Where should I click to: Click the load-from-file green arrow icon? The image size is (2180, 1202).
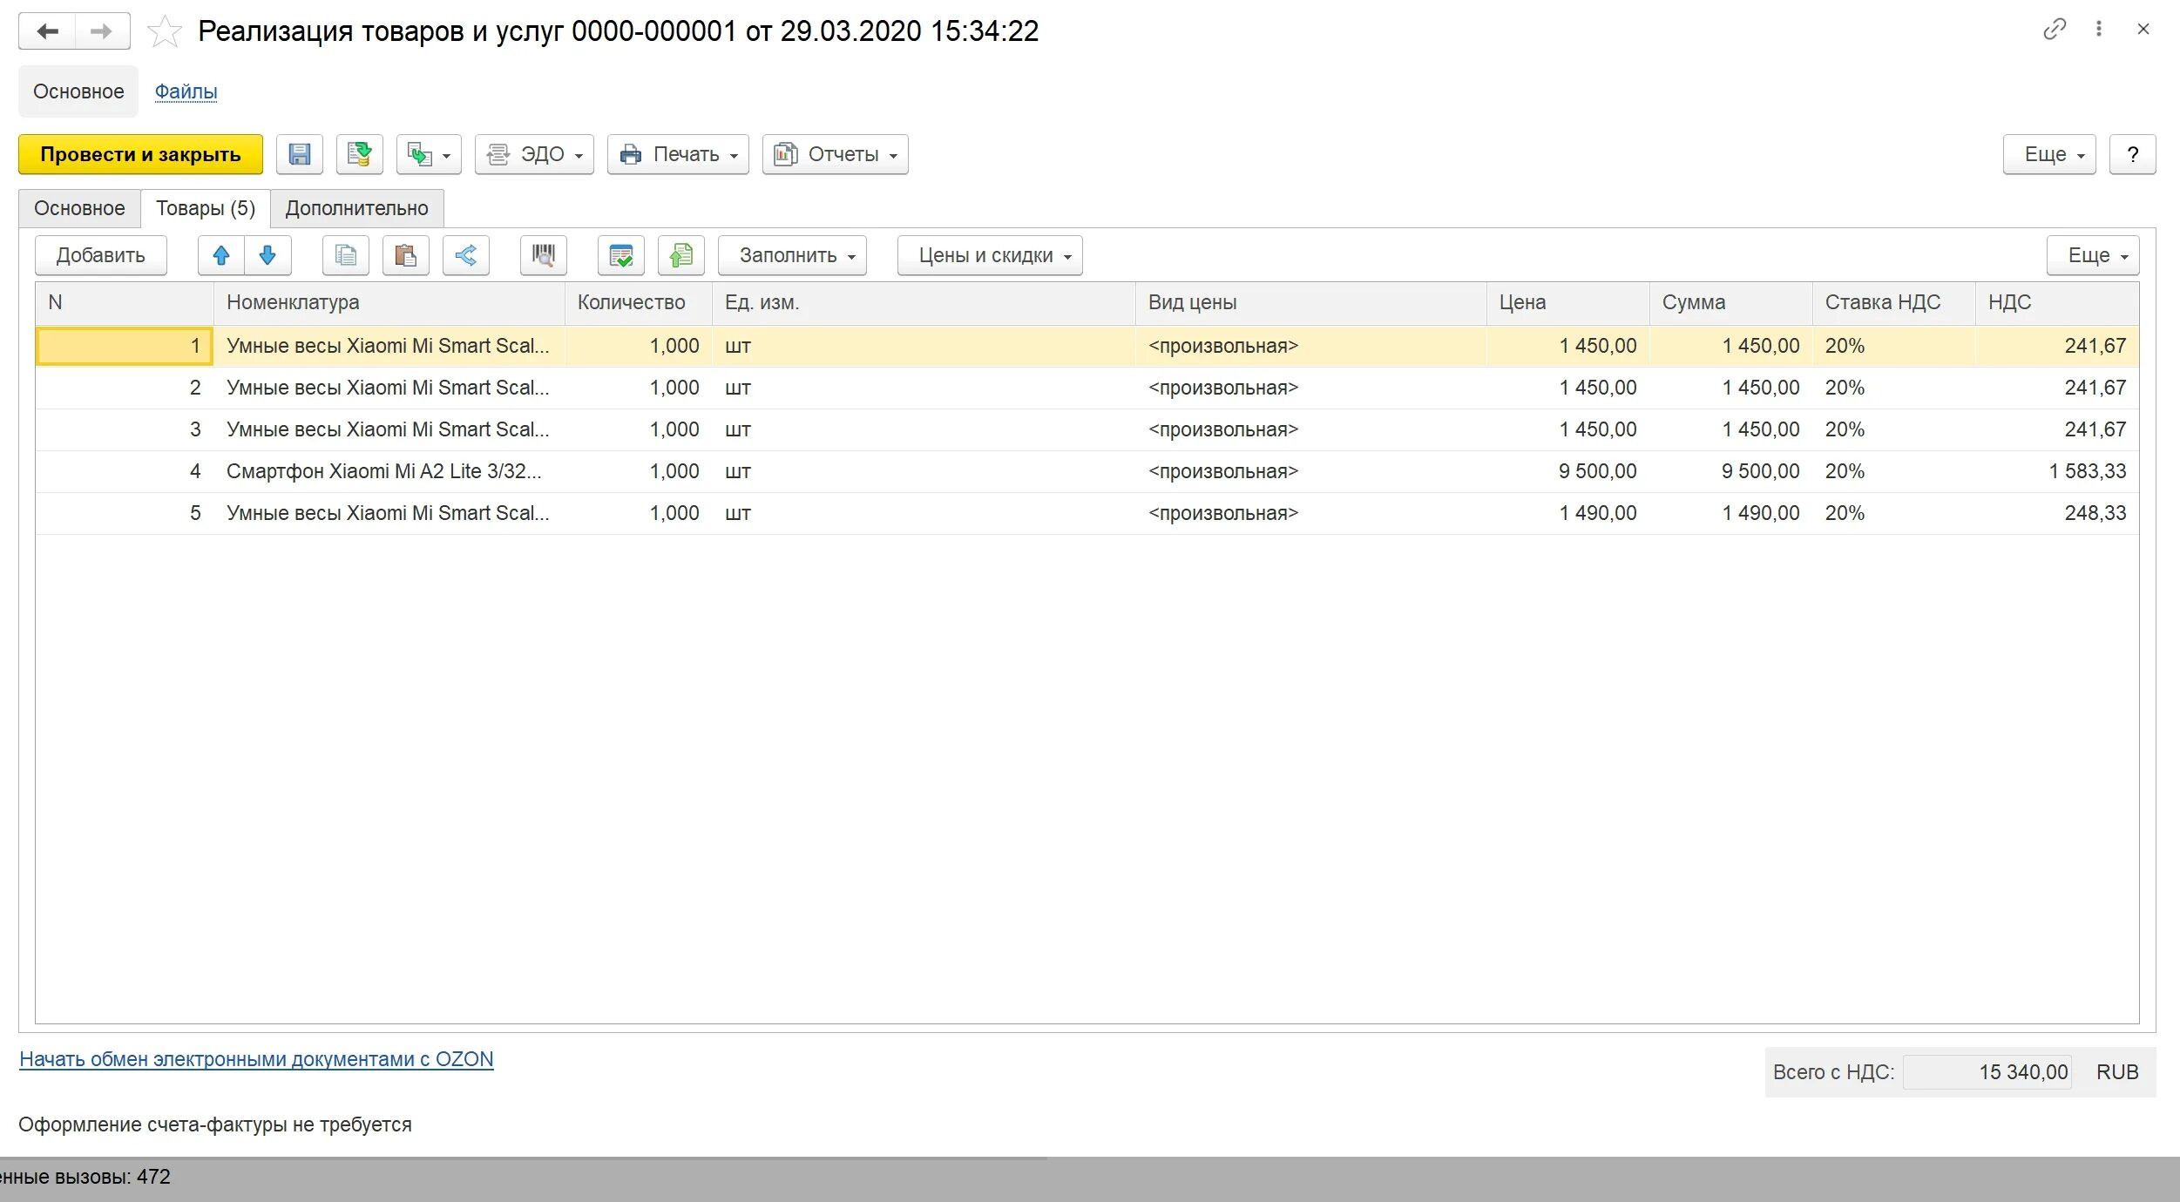tap(681, 255)
